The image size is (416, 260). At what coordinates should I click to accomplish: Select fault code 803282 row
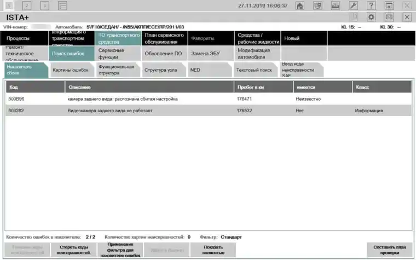(x=209, y=111)
